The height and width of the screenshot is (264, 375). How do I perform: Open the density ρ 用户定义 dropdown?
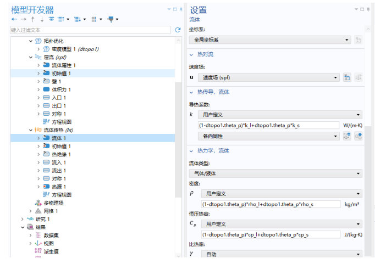point(282,194)
